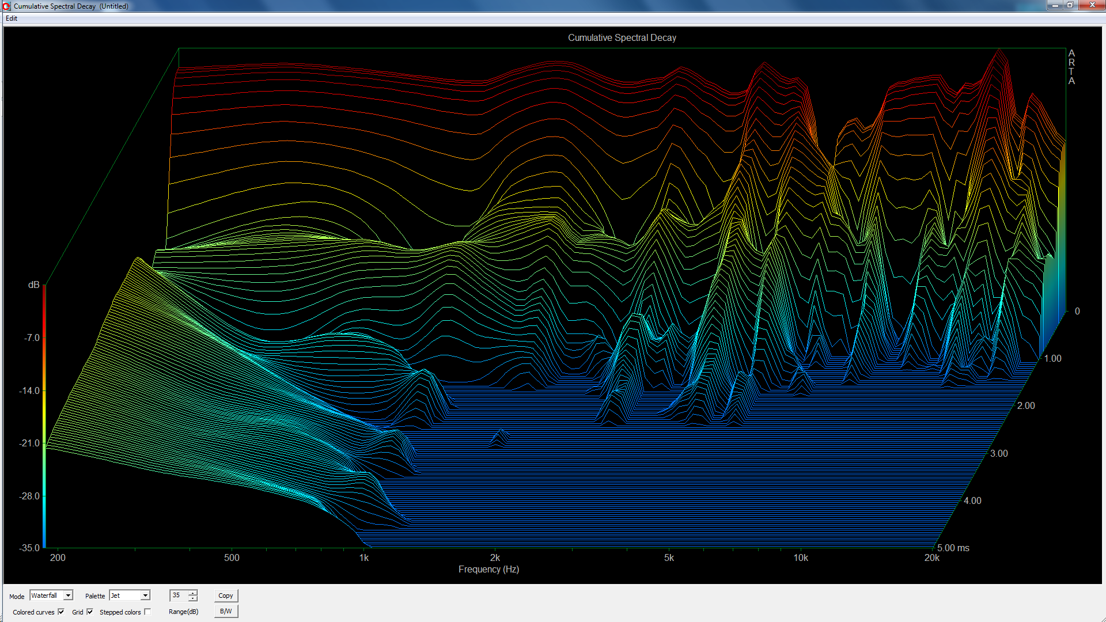
Task: Close the Cumulative Spectral Decay window
Action: pos(1092,5)
